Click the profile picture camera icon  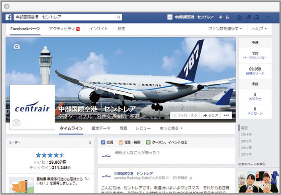click(16, 123)
